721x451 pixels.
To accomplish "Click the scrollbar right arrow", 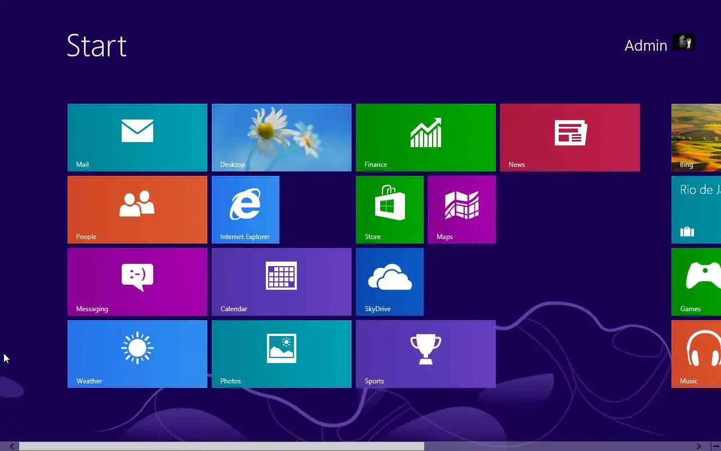I will [x=698, y=446].
